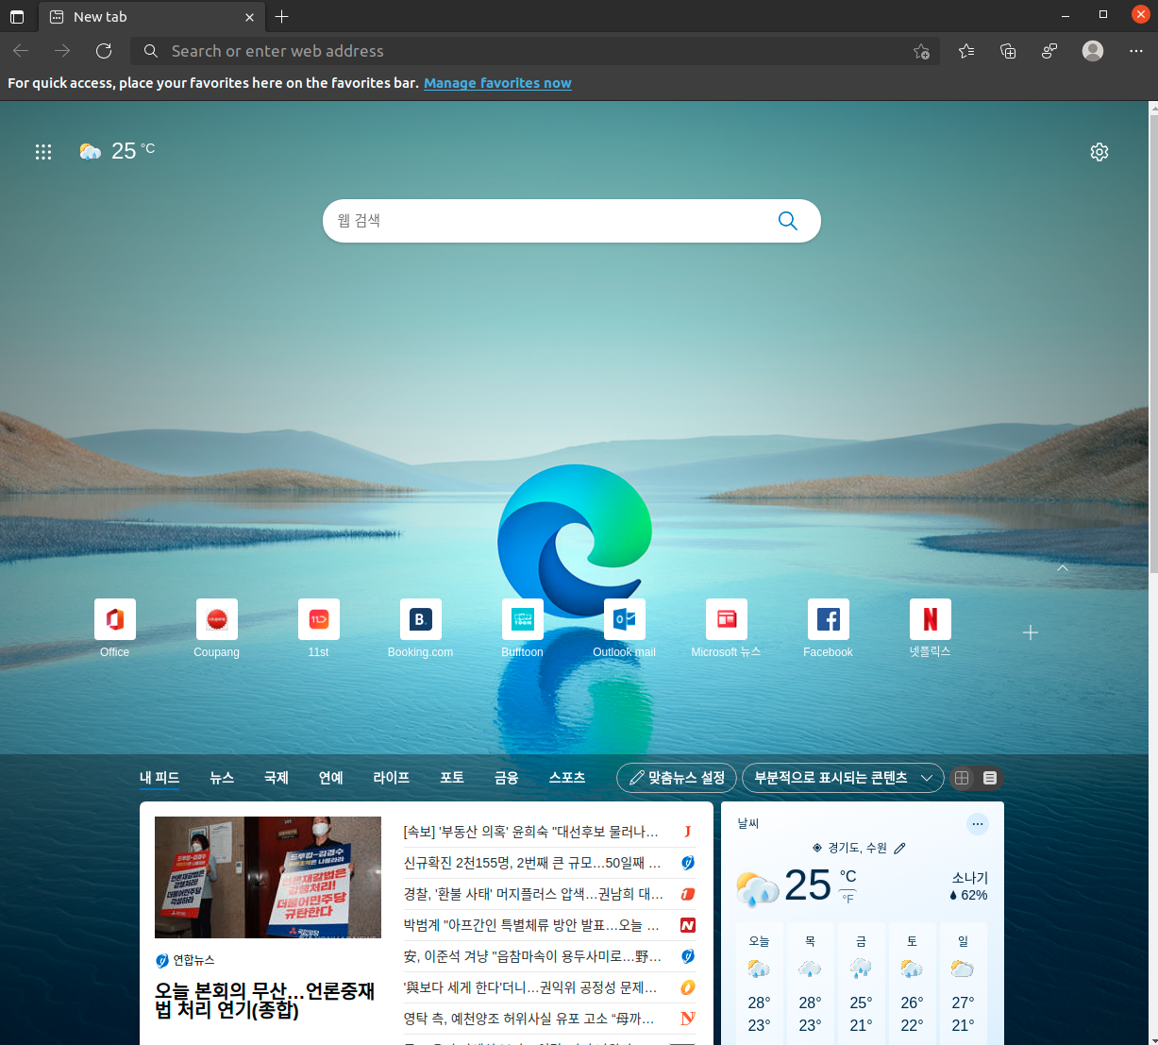Open the app launcher grid icon
1158x1045 pixels.
pyautogui.click(x=43, y=152)
